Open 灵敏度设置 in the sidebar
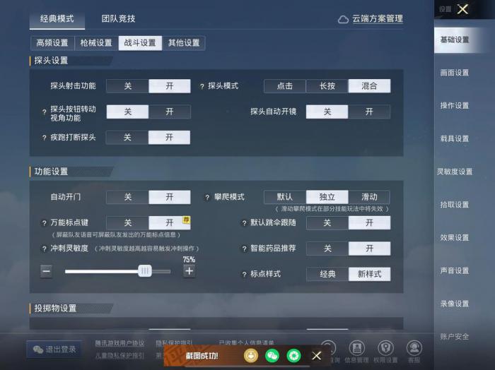Screen dimensions: 495x370 point(455,172)
